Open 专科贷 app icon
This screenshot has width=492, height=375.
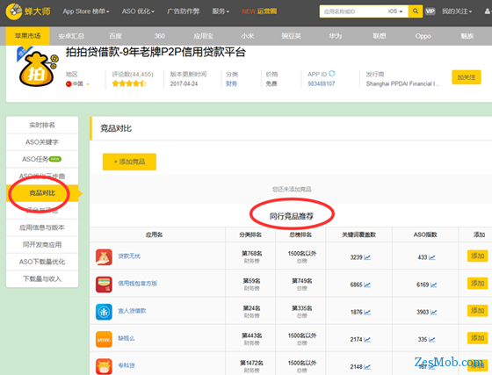tap(104, 366)
